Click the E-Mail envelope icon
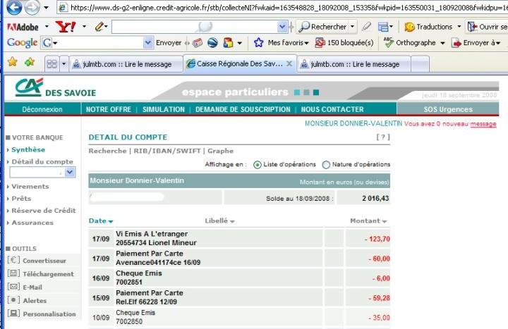This screenshot has height=329, width=508. 13,287
